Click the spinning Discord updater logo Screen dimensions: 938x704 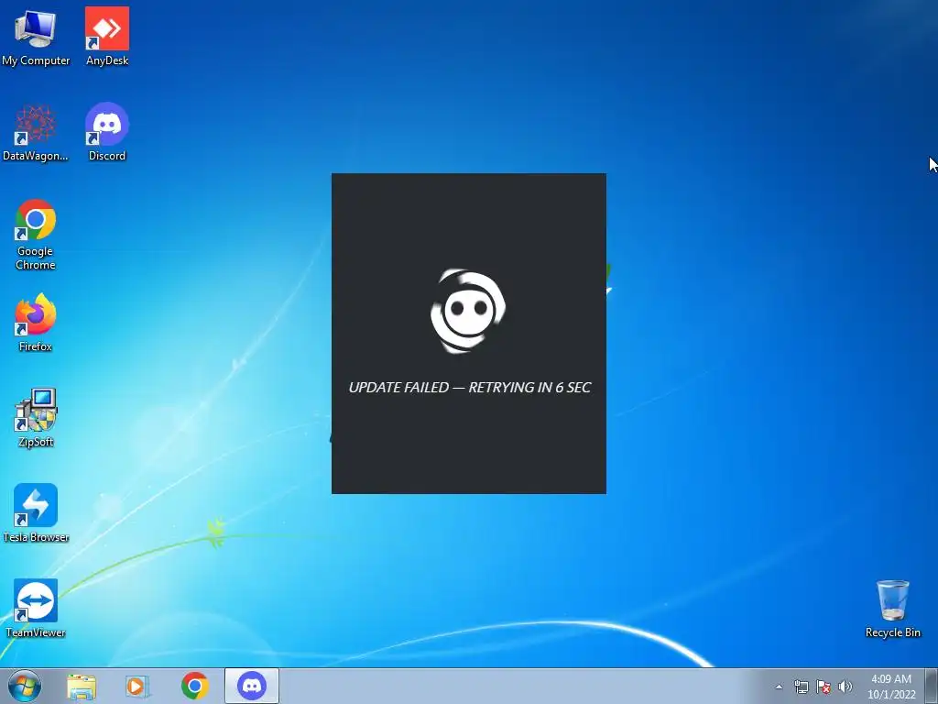tap(468, 311)
